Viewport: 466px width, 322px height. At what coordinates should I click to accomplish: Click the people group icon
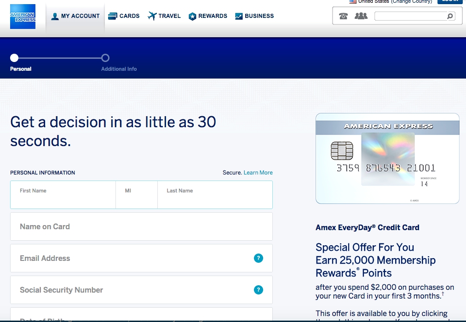click(361, 16)
